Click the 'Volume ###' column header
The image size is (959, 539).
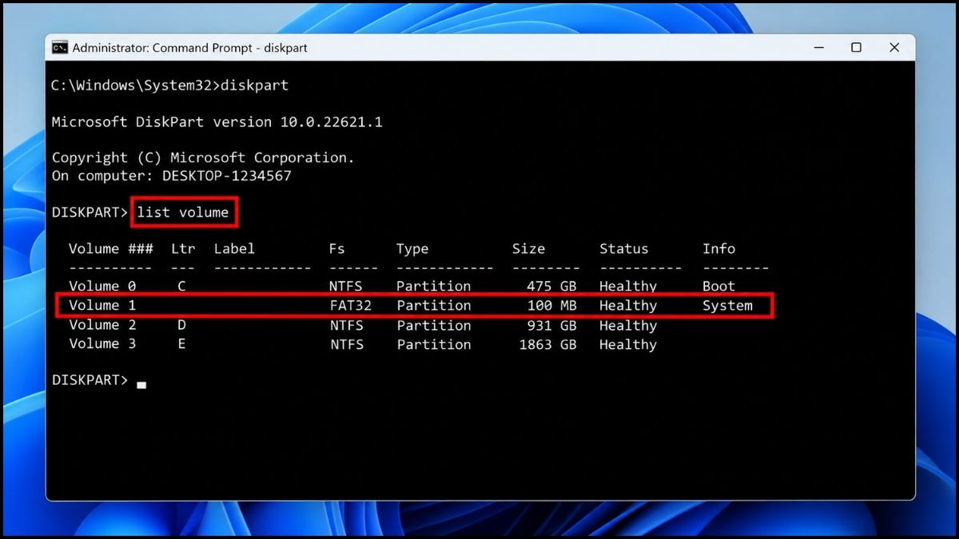pos(110,248)
